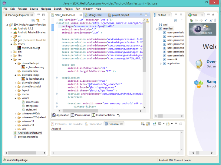Toggle Link with Editor in Package Explorer
Image resolution: width=221 pixels, height=165 pixels.
38,20
